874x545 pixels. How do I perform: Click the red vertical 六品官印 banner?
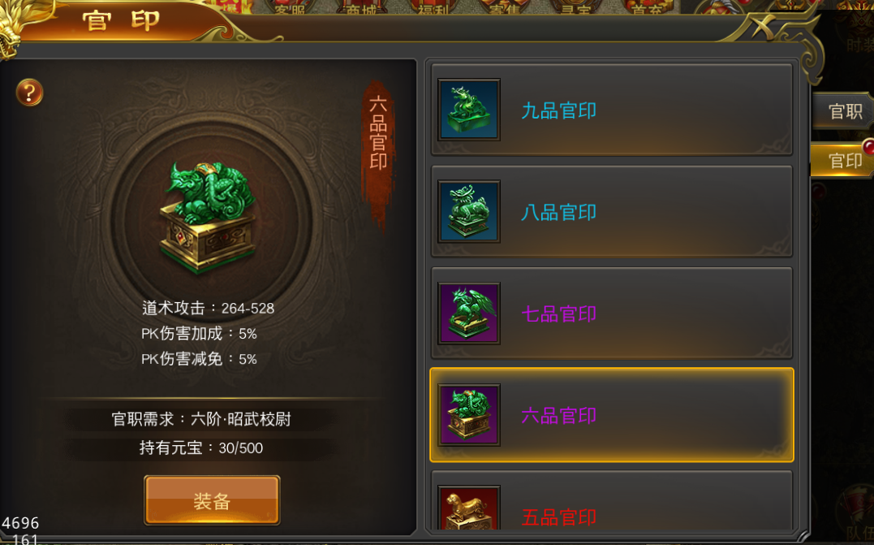[x=378, y=150]
